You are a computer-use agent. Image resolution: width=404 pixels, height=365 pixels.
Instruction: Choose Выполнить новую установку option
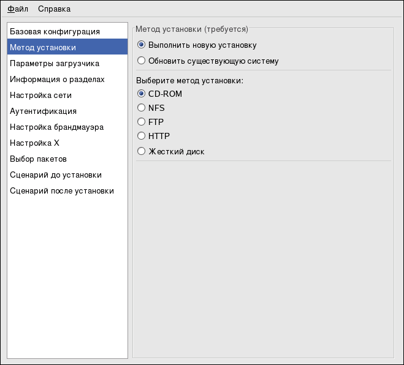tap(142, 45)
